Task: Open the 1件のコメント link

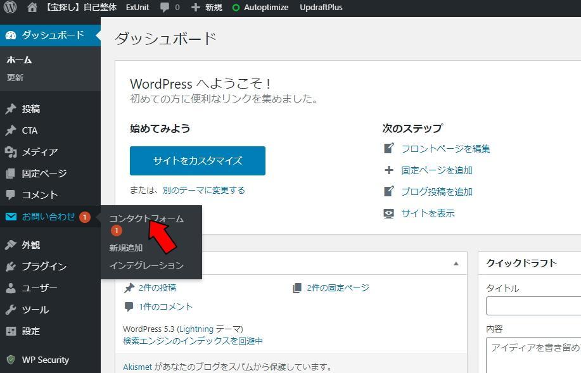Action: tap(165, 307)
